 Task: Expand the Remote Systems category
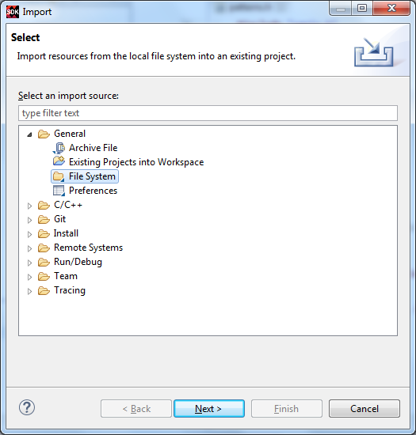(29, 248)
